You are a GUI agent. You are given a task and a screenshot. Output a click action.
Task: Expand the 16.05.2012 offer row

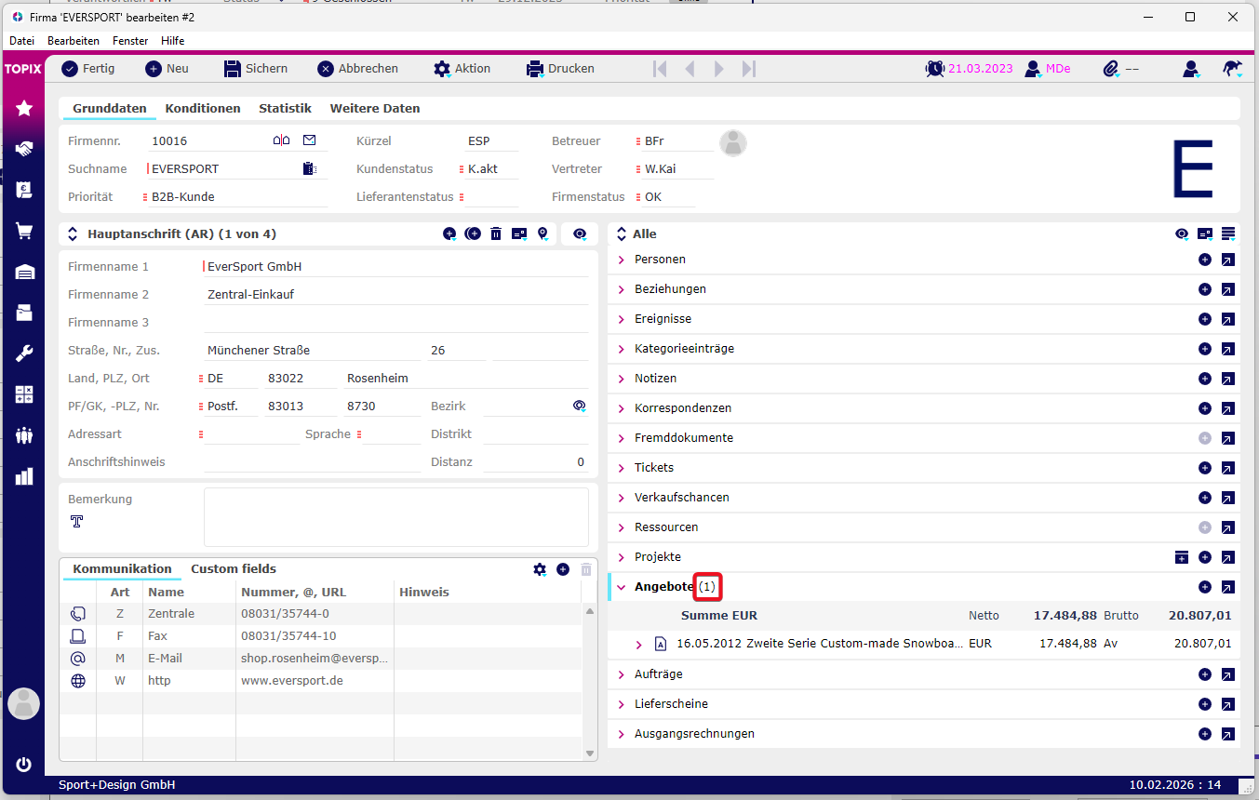[x=638, y=644]
